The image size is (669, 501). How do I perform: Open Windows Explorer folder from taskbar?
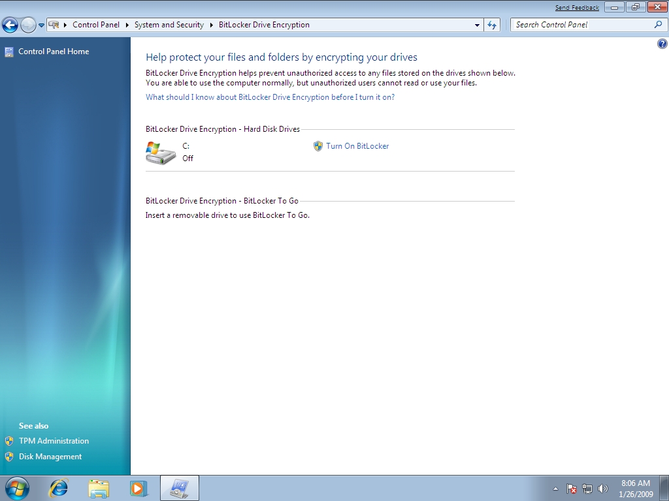pyautogui.click(x=99, y=488)
